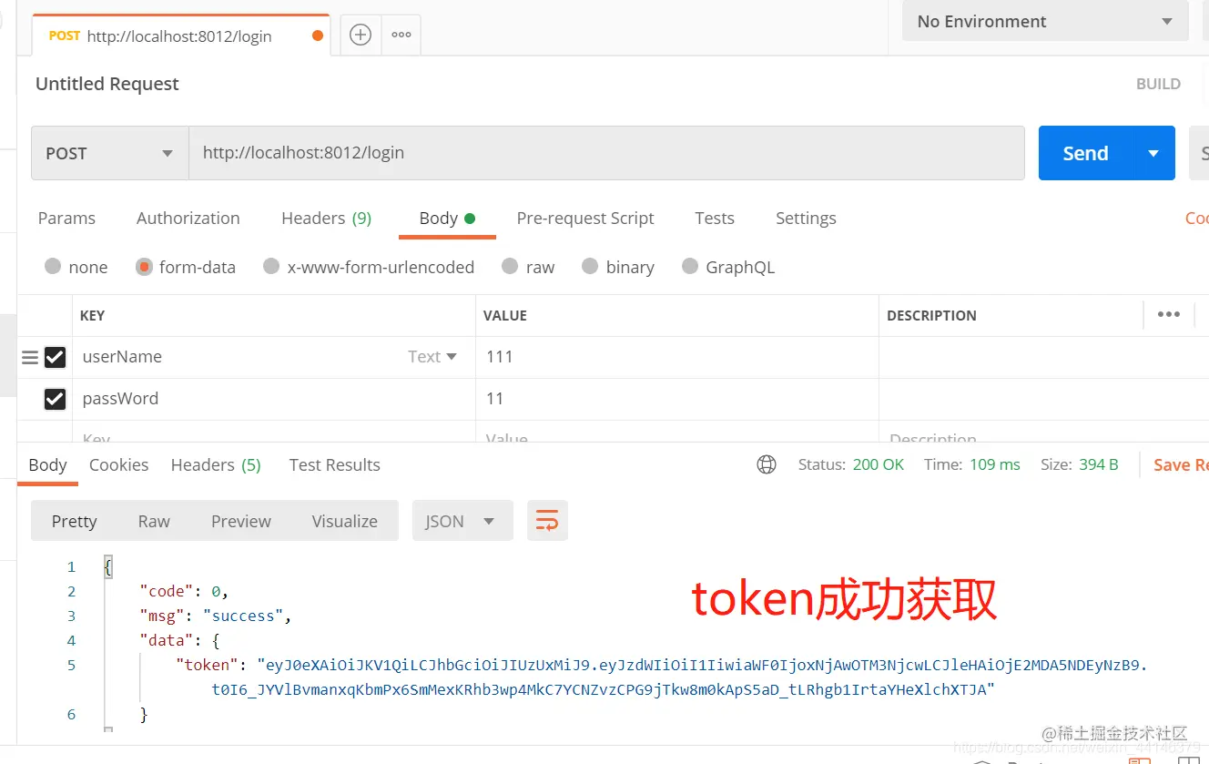This screenshot has width=1209, height=764.
Task: Click the globe network icon near Status
Action: click(x=767, y=464)
